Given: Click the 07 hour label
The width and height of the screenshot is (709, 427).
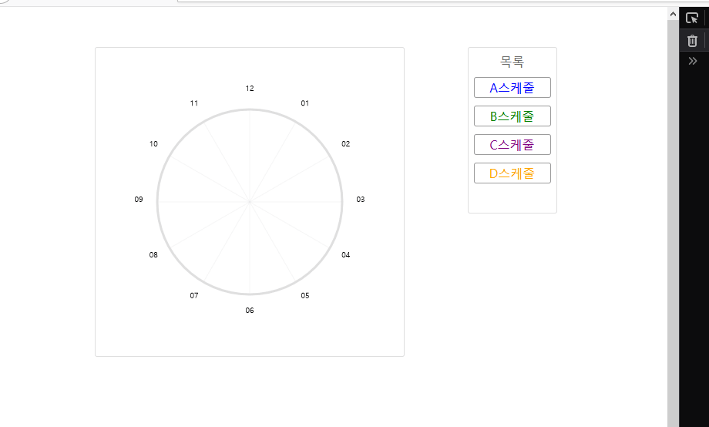Looking at the screenshot, I should [194, 295].
